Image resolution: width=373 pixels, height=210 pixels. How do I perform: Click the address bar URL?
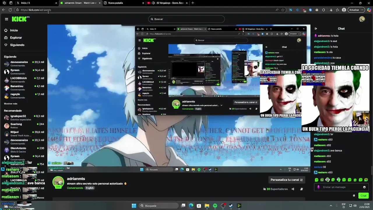click(x=36, y=10)
